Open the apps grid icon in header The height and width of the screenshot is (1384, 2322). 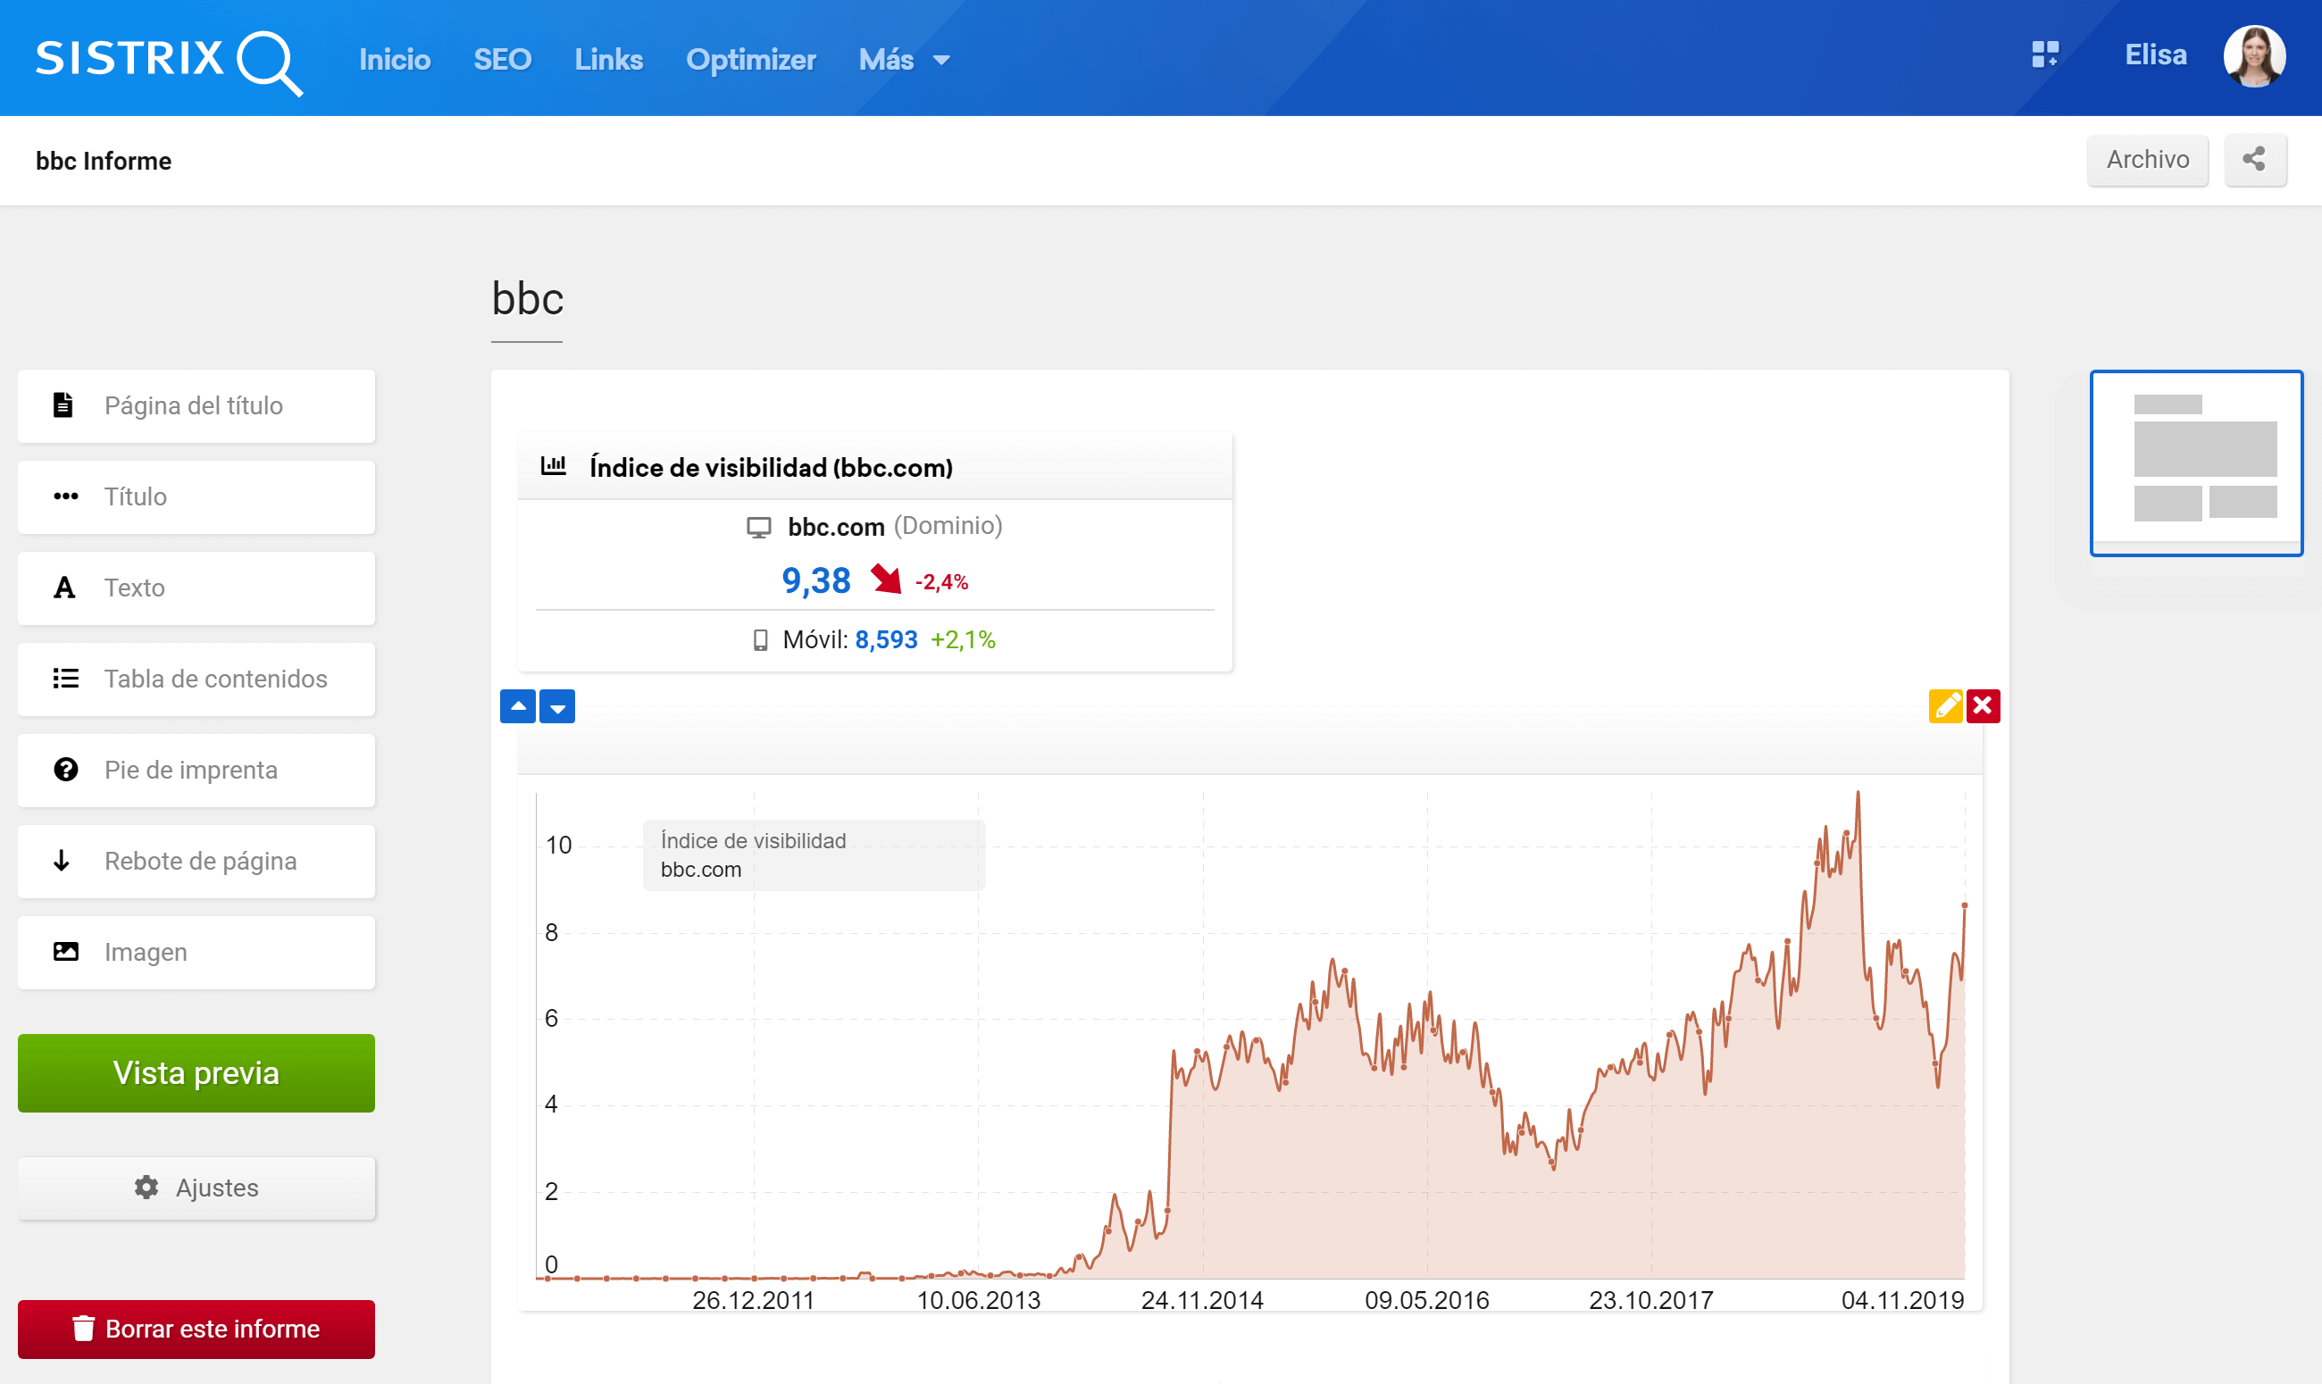(x=2046, y=56)
